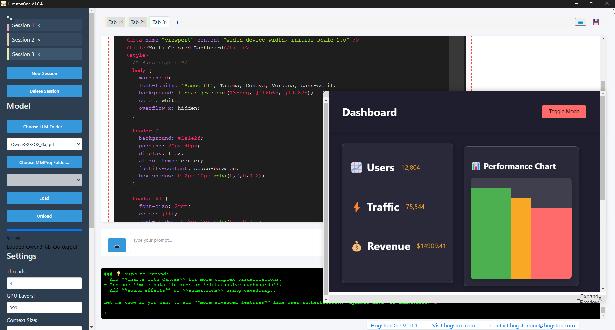Click the green bar in Performance Chart
The width and height of the screenshot is (615, 330).
point(491,233)
